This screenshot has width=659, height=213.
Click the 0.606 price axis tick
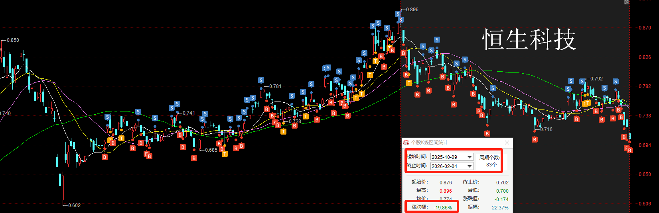[645, 204]
